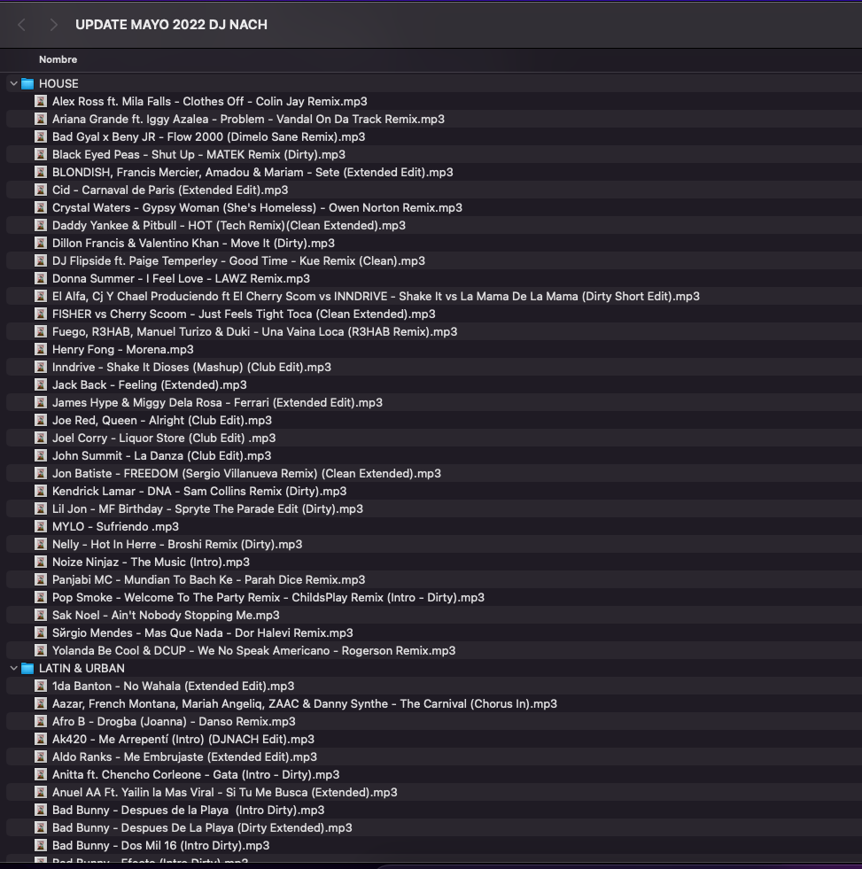Select 'Noize Ninjaz - The Music (Intro).mp3'
Screen dimensions: 862x869
pyautogui.click(x=151, y=563)
